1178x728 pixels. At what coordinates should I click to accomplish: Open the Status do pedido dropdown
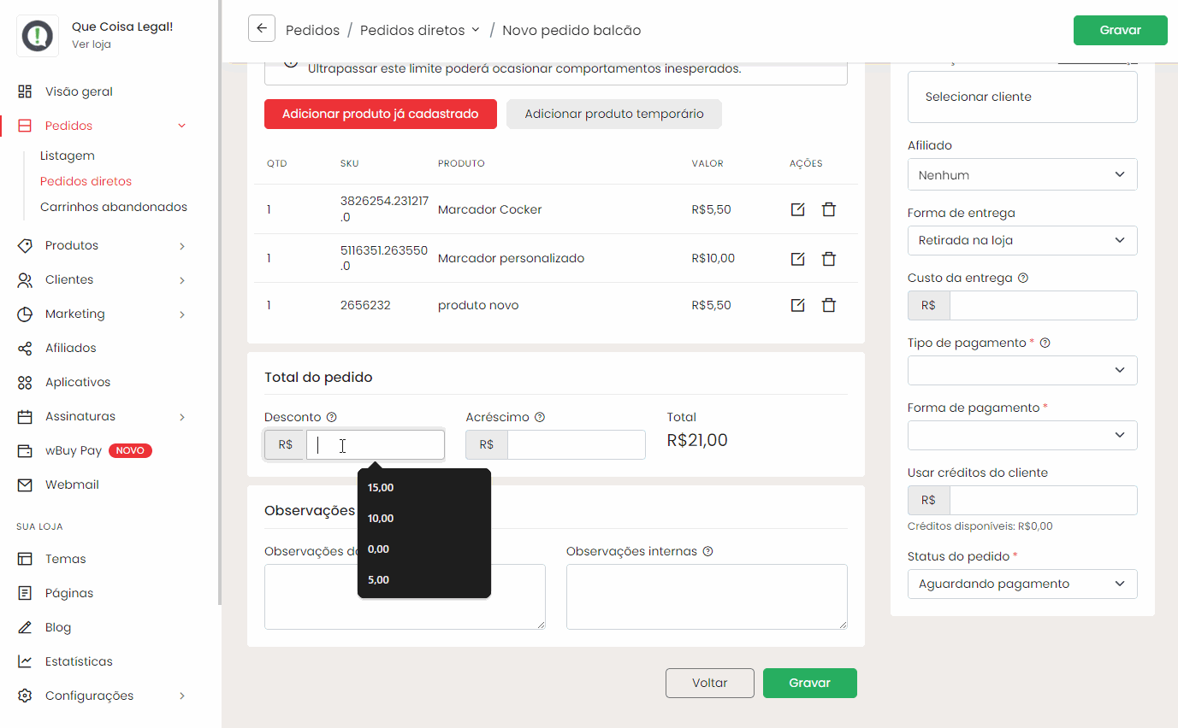(1021, 584)
